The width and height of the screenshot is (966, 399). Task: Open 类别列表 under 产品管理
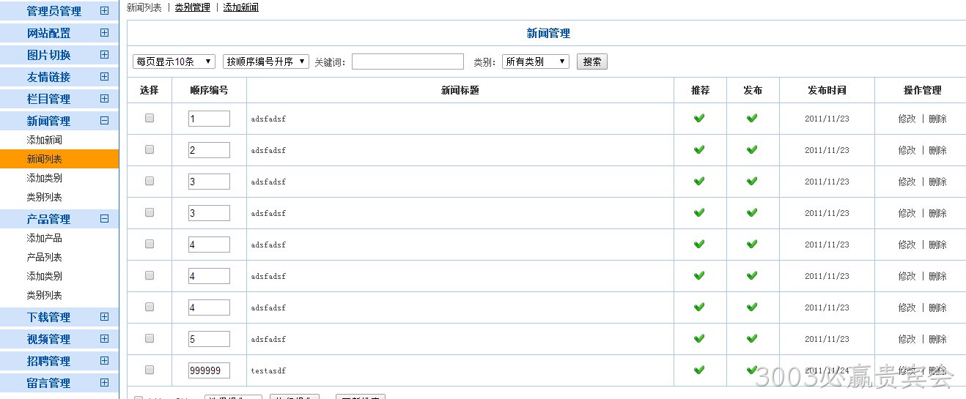pos(45,295)
